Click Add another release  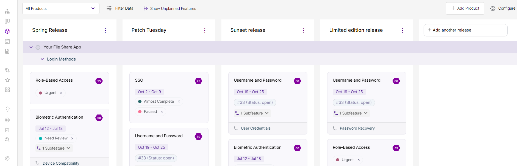click(465, 30)
